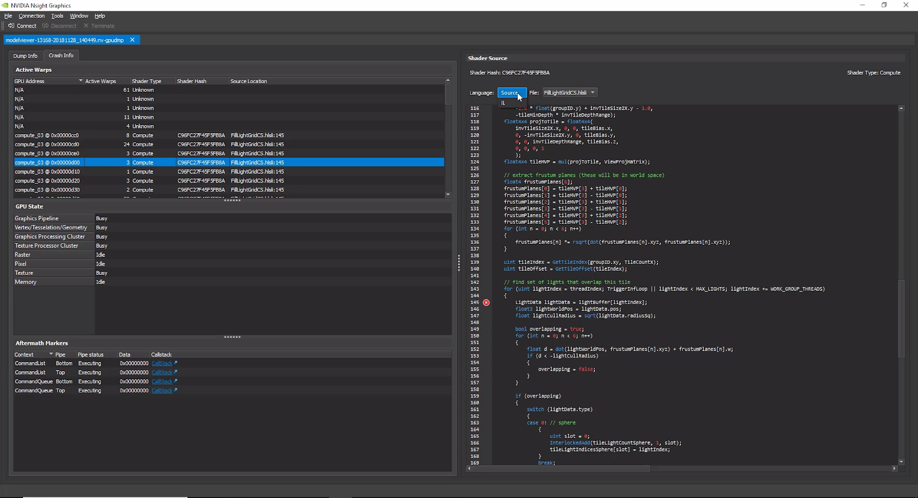The width and height of the screenshot is (918, 498).
Task: Select highlighted row compute_03 @ 0x00000d00
Action: (x=229, y=162)
